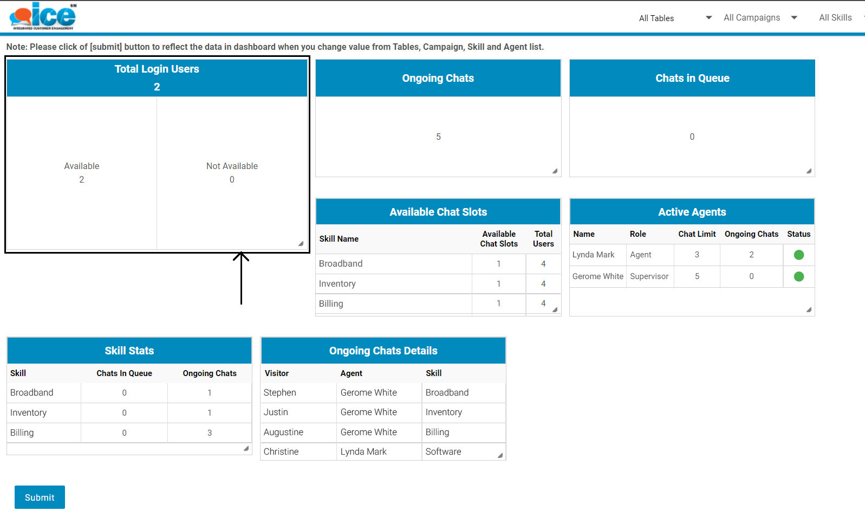
Task: Click agent name Lynda Mark in Active Agents
Action: [594, 255]
